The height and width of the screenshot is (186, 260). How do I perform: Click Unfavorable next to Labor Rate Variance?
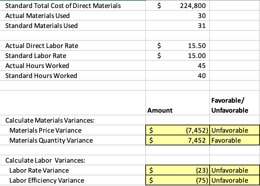[235, 170]
